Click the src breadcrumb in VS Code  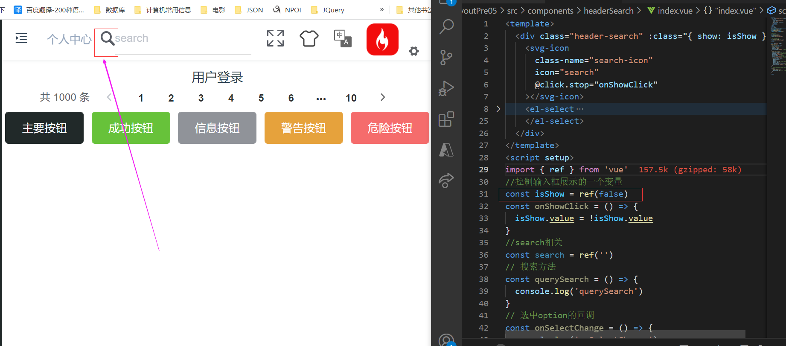[x=512, y=11]
